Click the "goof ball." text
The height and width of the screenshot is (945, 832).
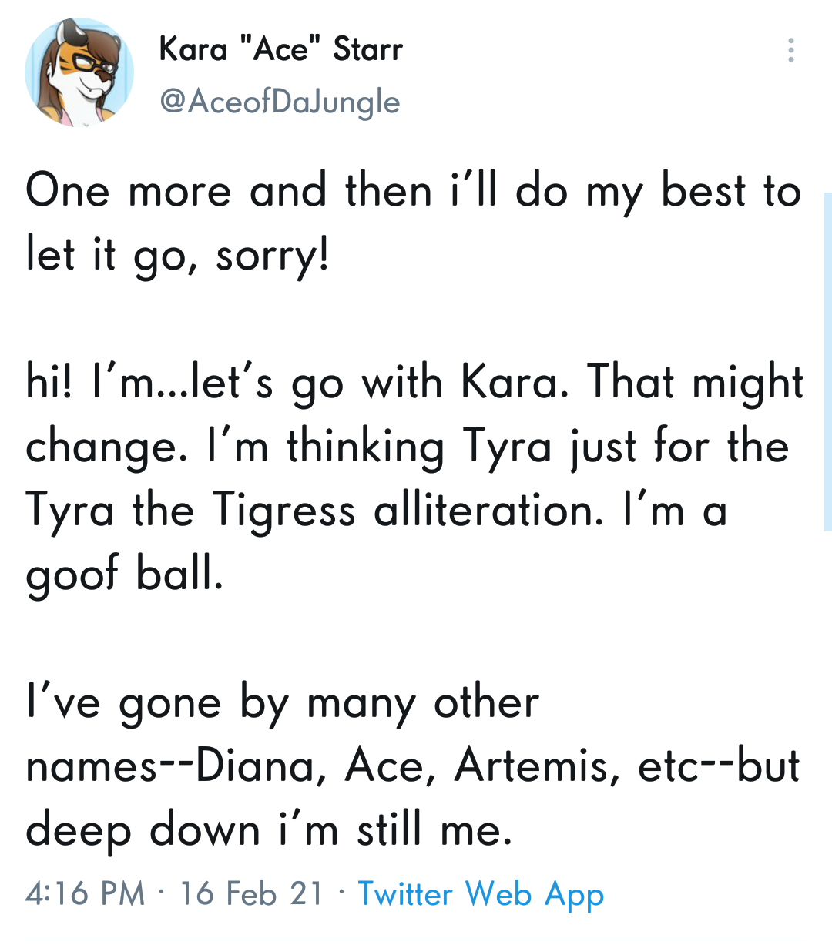click(125, 575)
